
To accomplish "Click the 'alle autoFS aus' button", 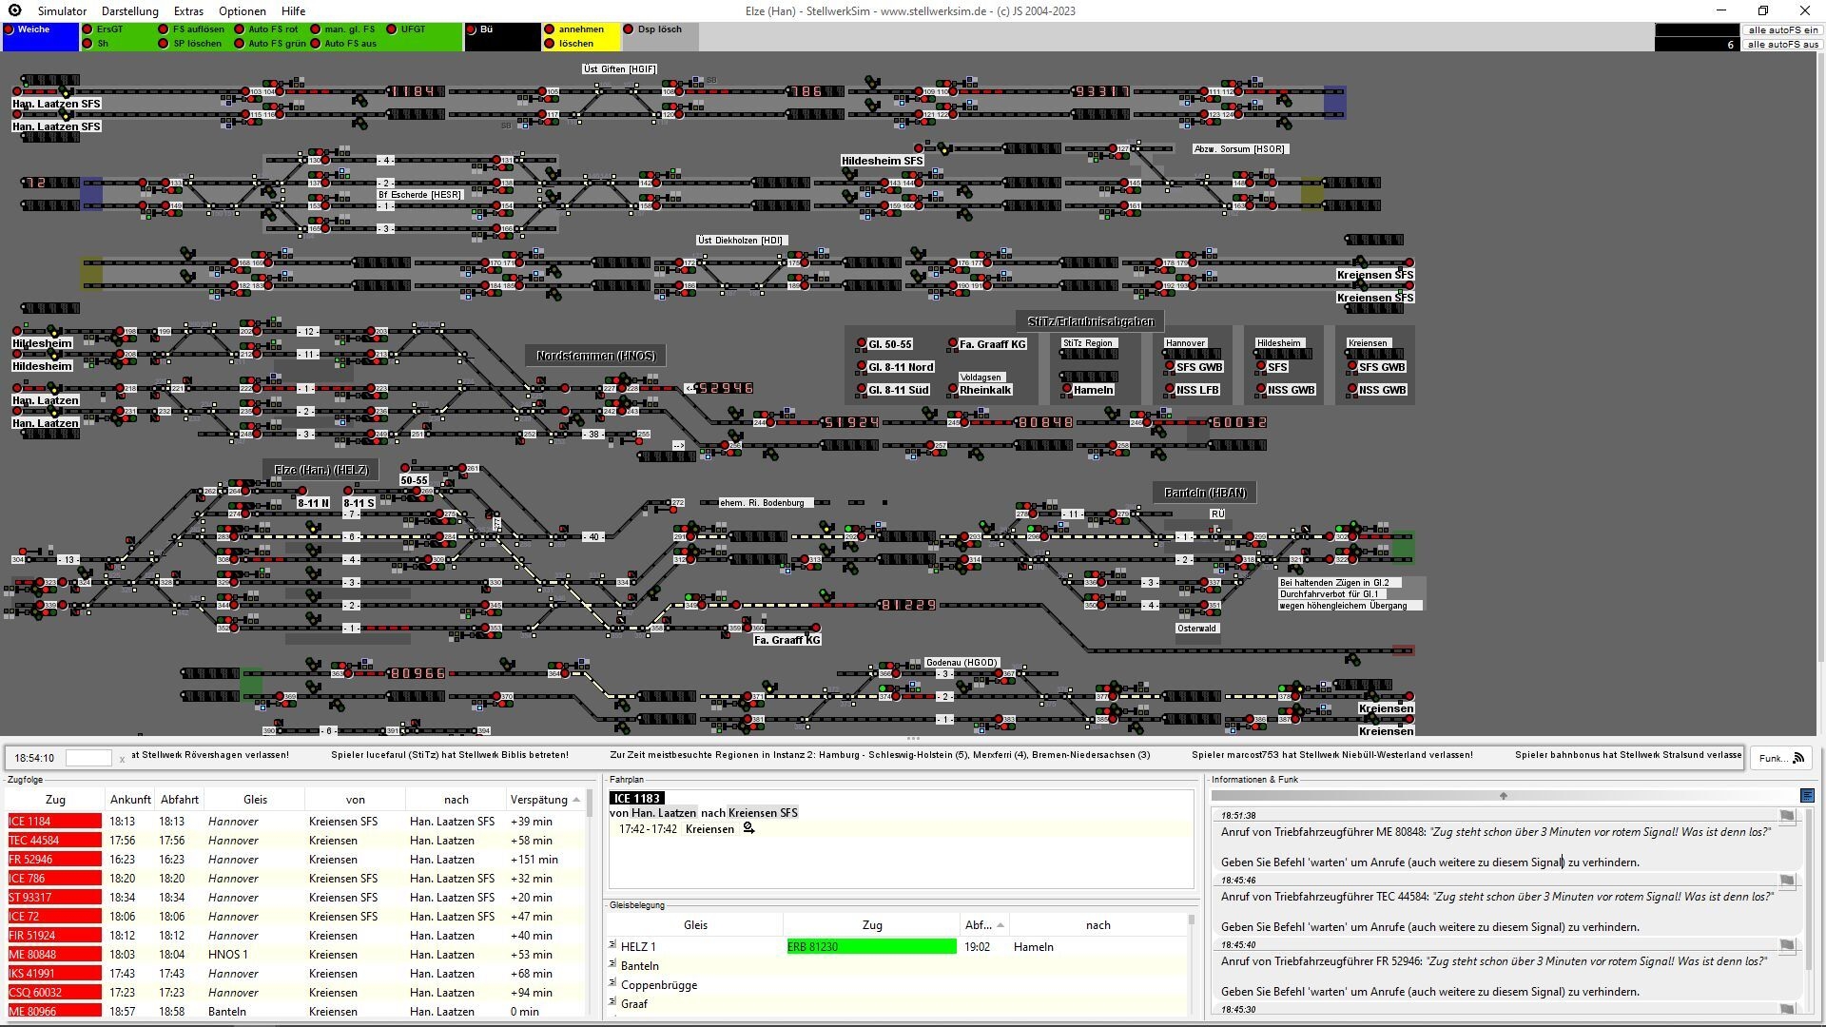I will click(x=1782, y=44).
